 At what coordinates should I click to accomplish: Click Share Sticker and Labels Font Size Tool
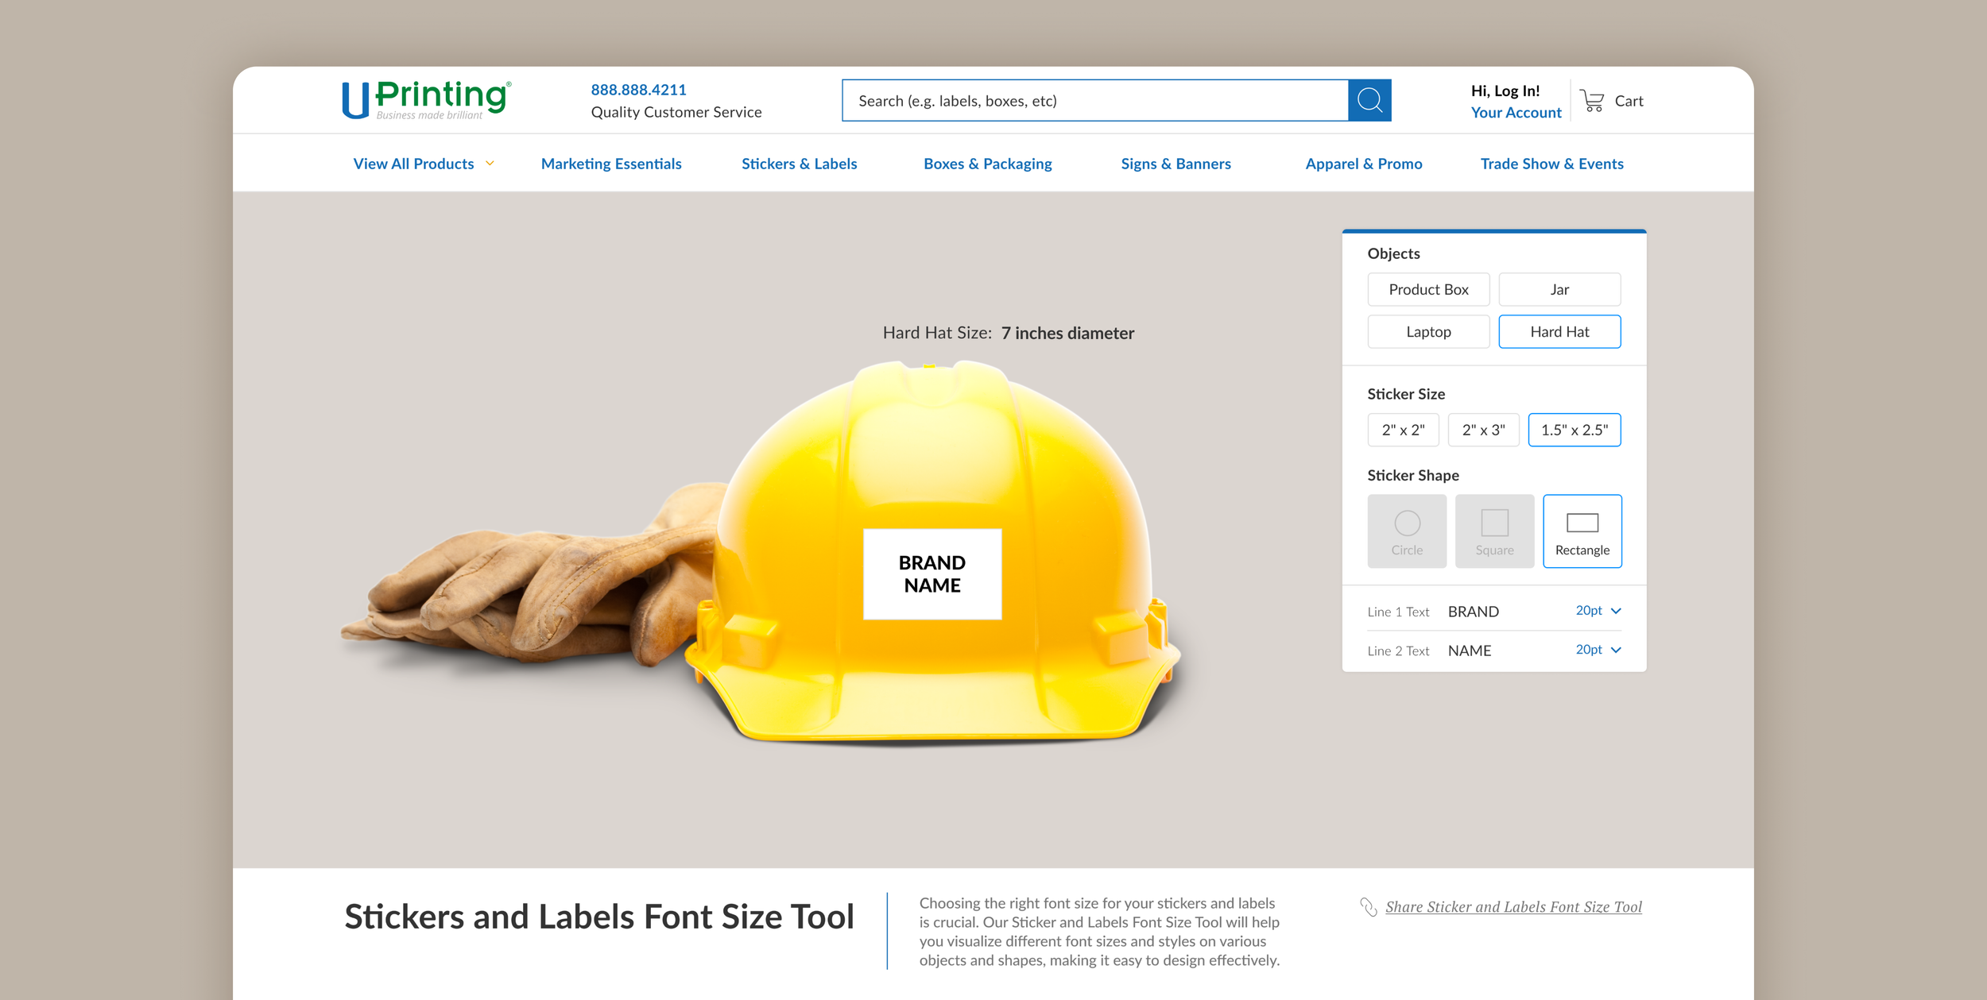[x=1513, y=907]
